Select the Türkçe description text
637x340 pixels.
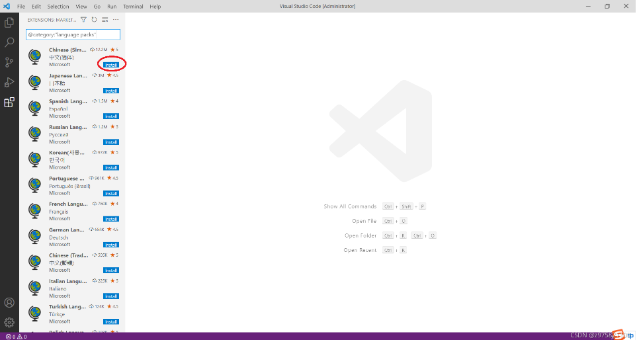pos(57,314)
